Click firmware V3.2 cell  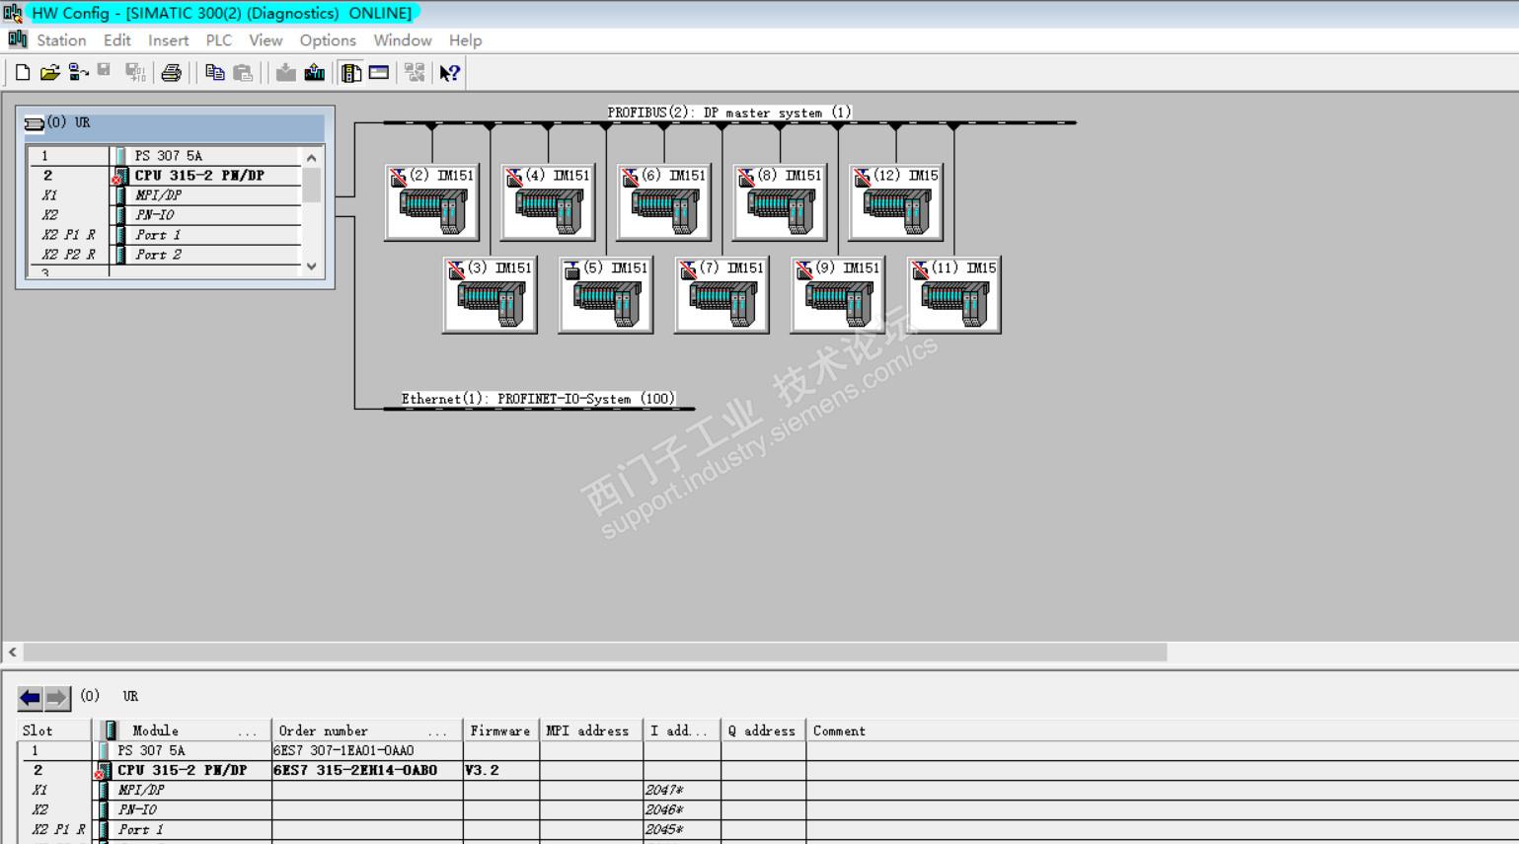point(500,771)
